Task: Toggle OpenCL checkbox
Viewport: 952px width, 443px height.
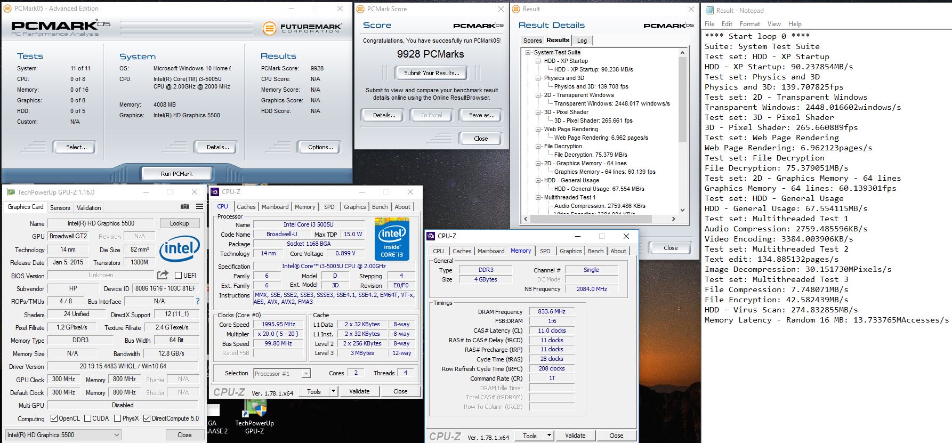Action: pyautogui.click(x=54, y=418)
